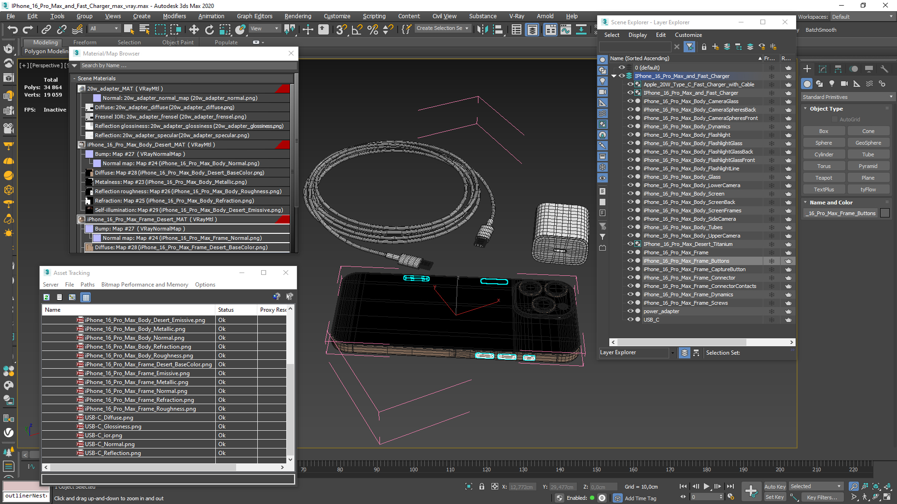Hide the USB_C object eye icon
The image size is (897, 504).
(630, 320)
